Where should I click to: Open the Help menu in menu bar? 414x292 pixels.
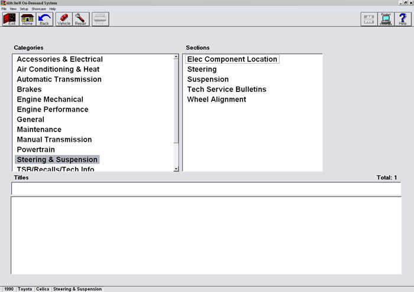coord(53,9)
